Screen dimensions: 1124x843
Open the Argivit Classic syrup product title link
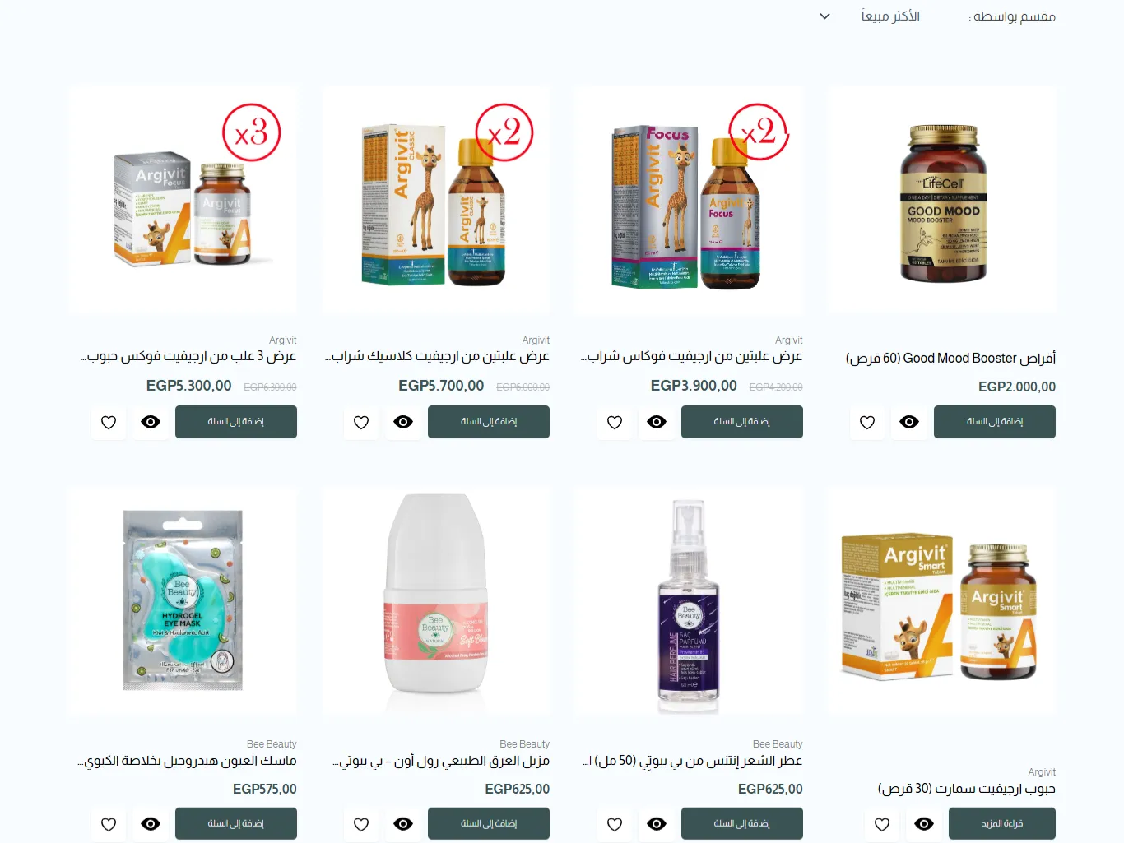(x=437, y=356)
